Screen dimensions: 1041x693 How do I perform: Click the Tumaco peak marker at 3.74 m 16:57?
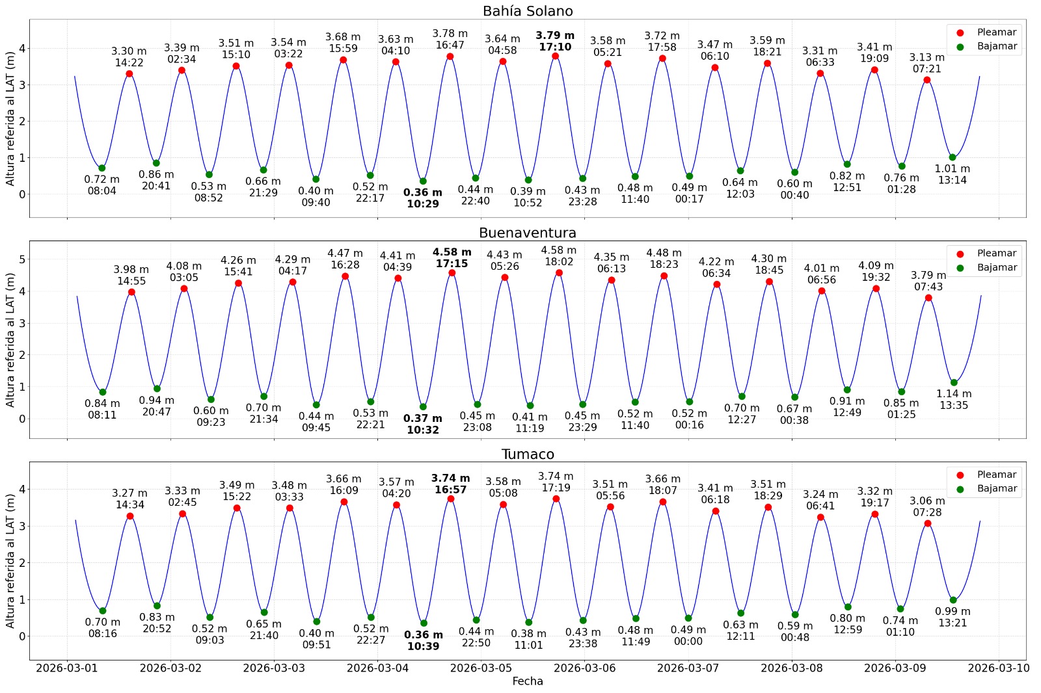pyautogui.click(x=451, y=497)
